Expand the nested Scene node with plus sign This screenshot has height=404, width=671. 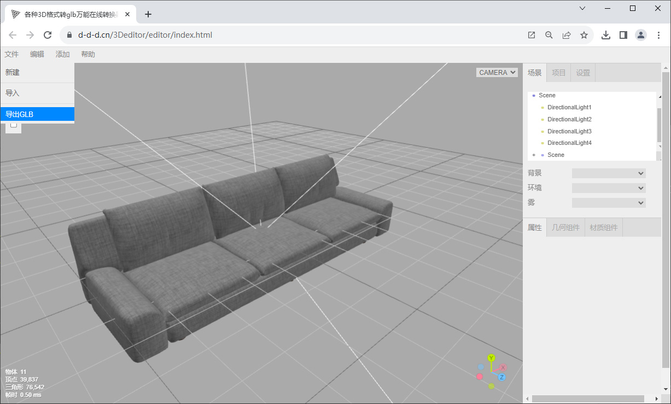click(x=534, y=155)
